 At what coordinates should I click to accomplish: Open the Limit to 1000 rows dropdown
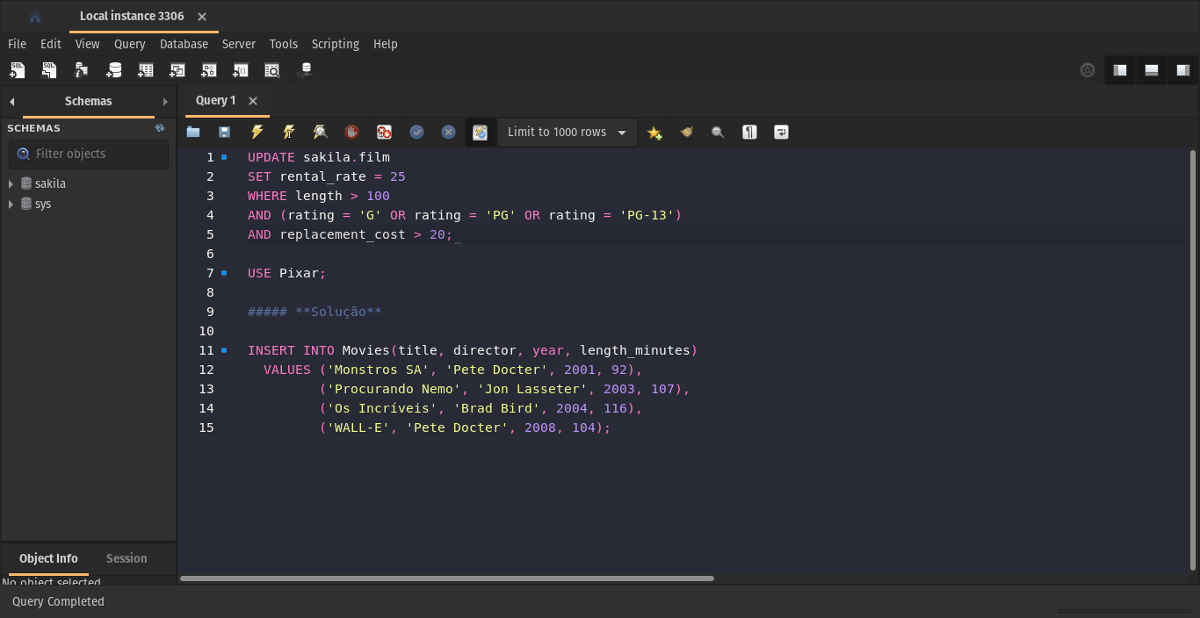[621, 132]
